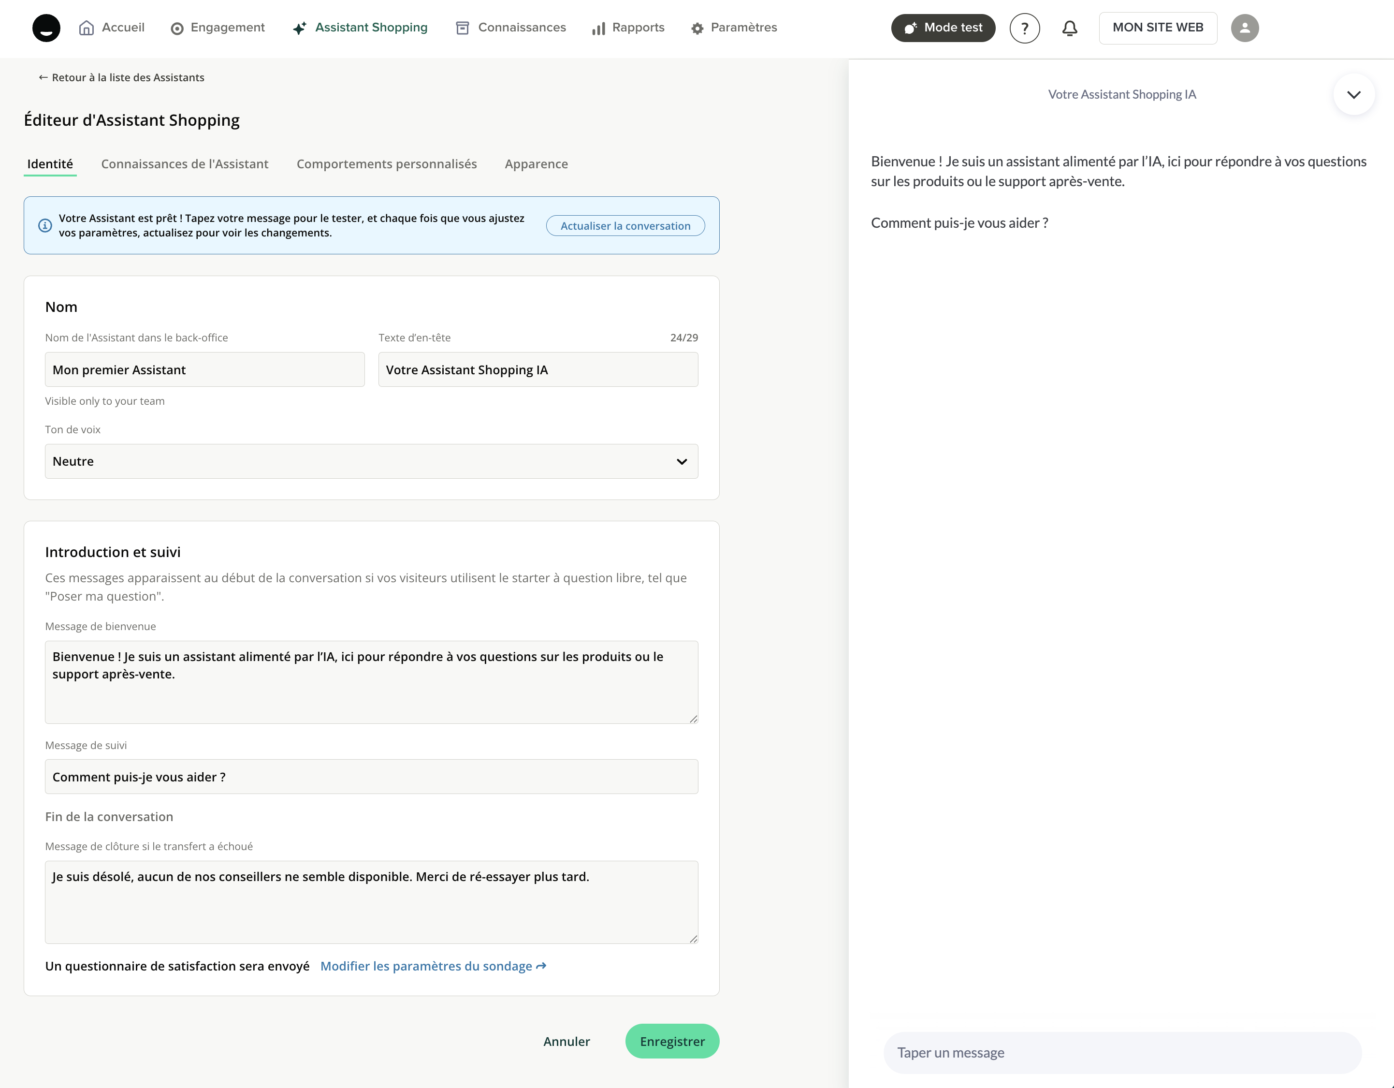Open the Rapports menu
This screenshot has height=1088, width=1394.
tap(628, 28)
